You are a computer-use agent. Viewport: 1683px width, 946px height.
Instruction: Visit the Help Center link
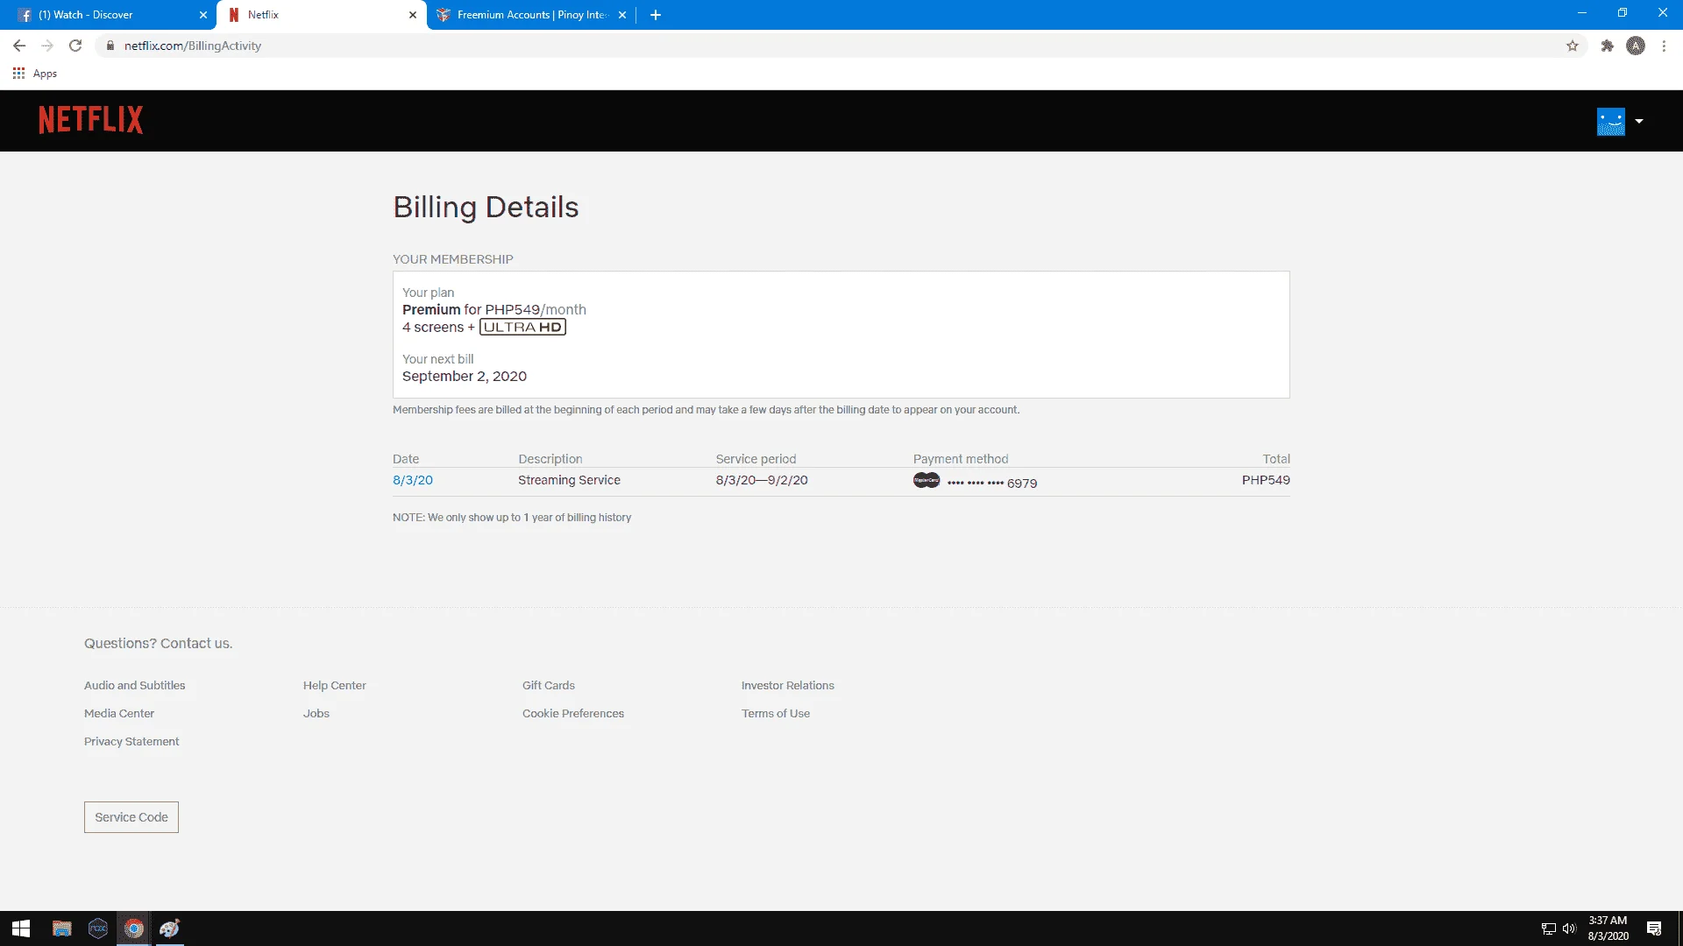(x=335, y=686)
